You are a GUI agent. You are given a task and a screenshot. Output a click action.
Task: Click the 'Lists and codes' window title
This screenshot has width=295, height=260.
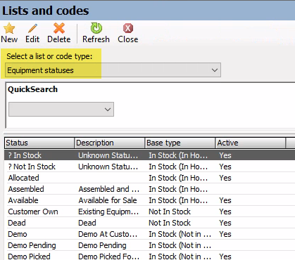pos(46,11)
